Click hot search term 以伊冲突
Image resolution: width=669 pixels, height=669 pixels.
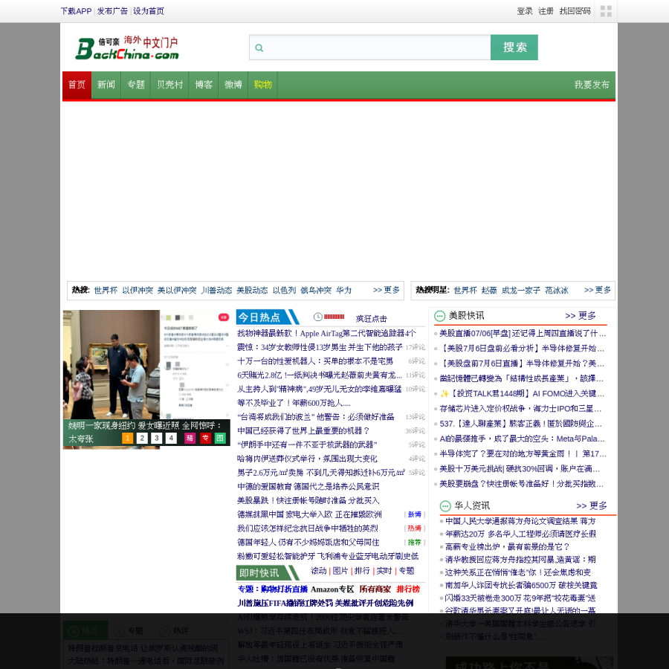click(138, 291)
